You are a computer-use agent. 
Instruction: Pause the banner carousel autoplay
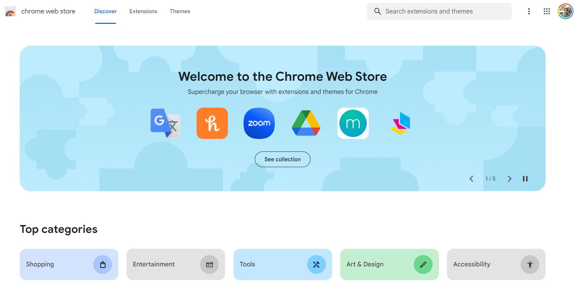point(525,179)
